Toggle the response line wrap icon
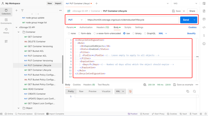This screenshot has height=116, width=208. (131, 91)
